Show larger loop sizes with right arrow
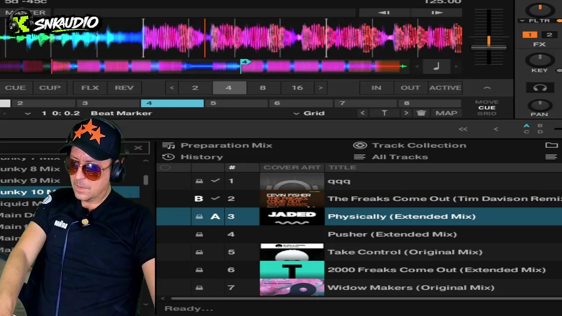 click(x=321, y=88)
